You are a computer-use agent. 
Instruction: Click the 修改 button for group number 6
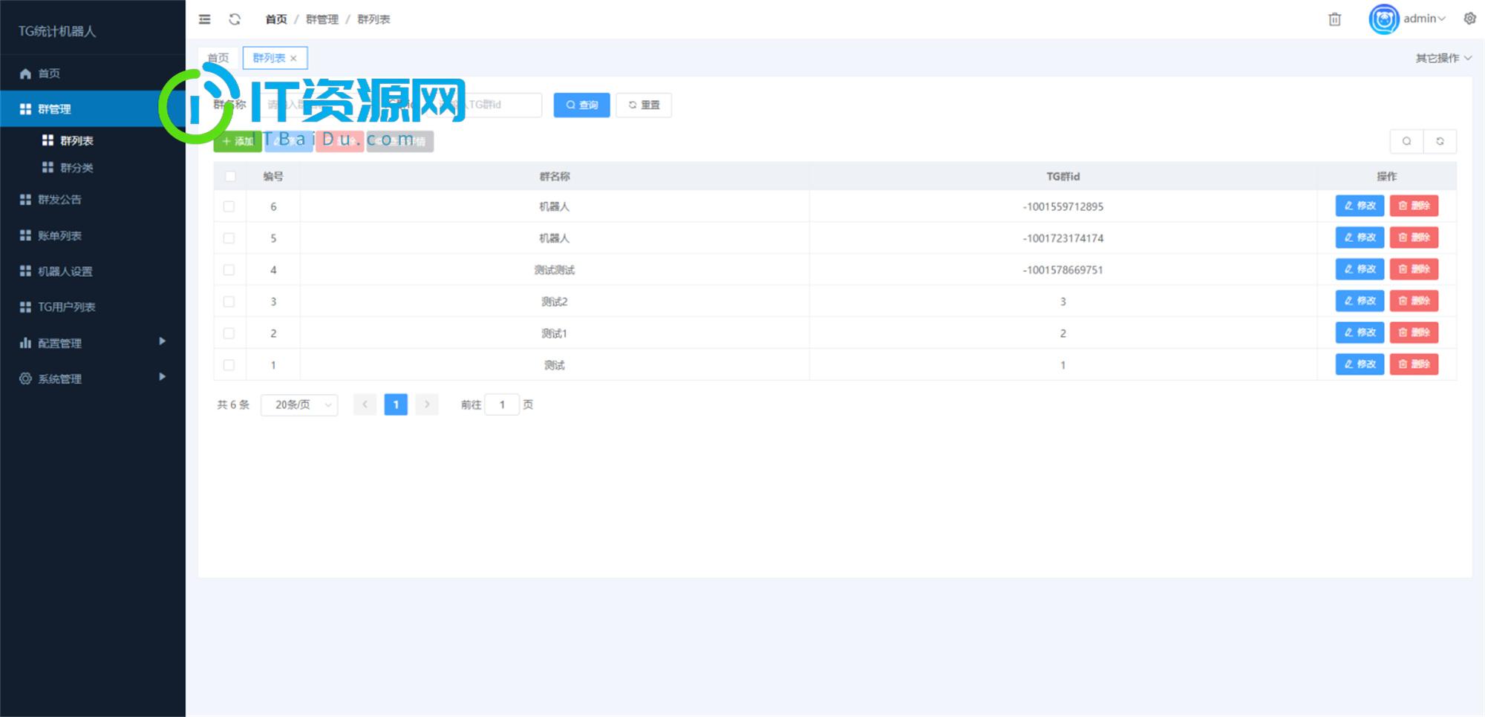1360,206
